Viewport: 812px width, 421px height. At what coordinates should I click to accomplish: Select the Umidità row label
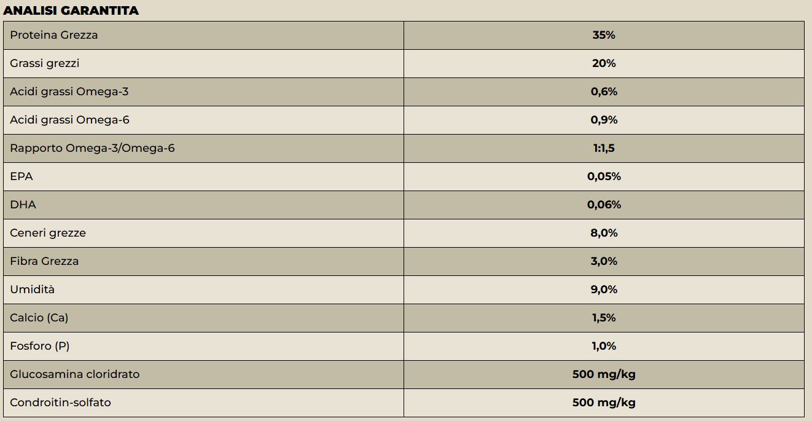coord(33,289)
